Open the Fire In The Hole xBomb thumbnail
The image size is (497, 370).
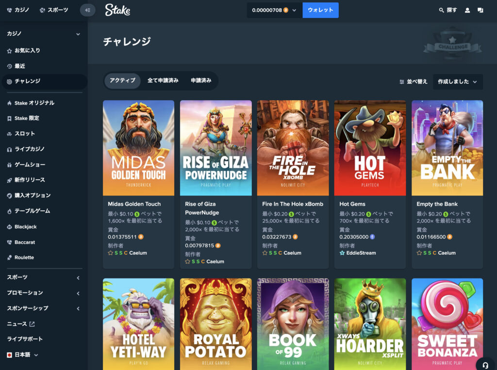293,148
